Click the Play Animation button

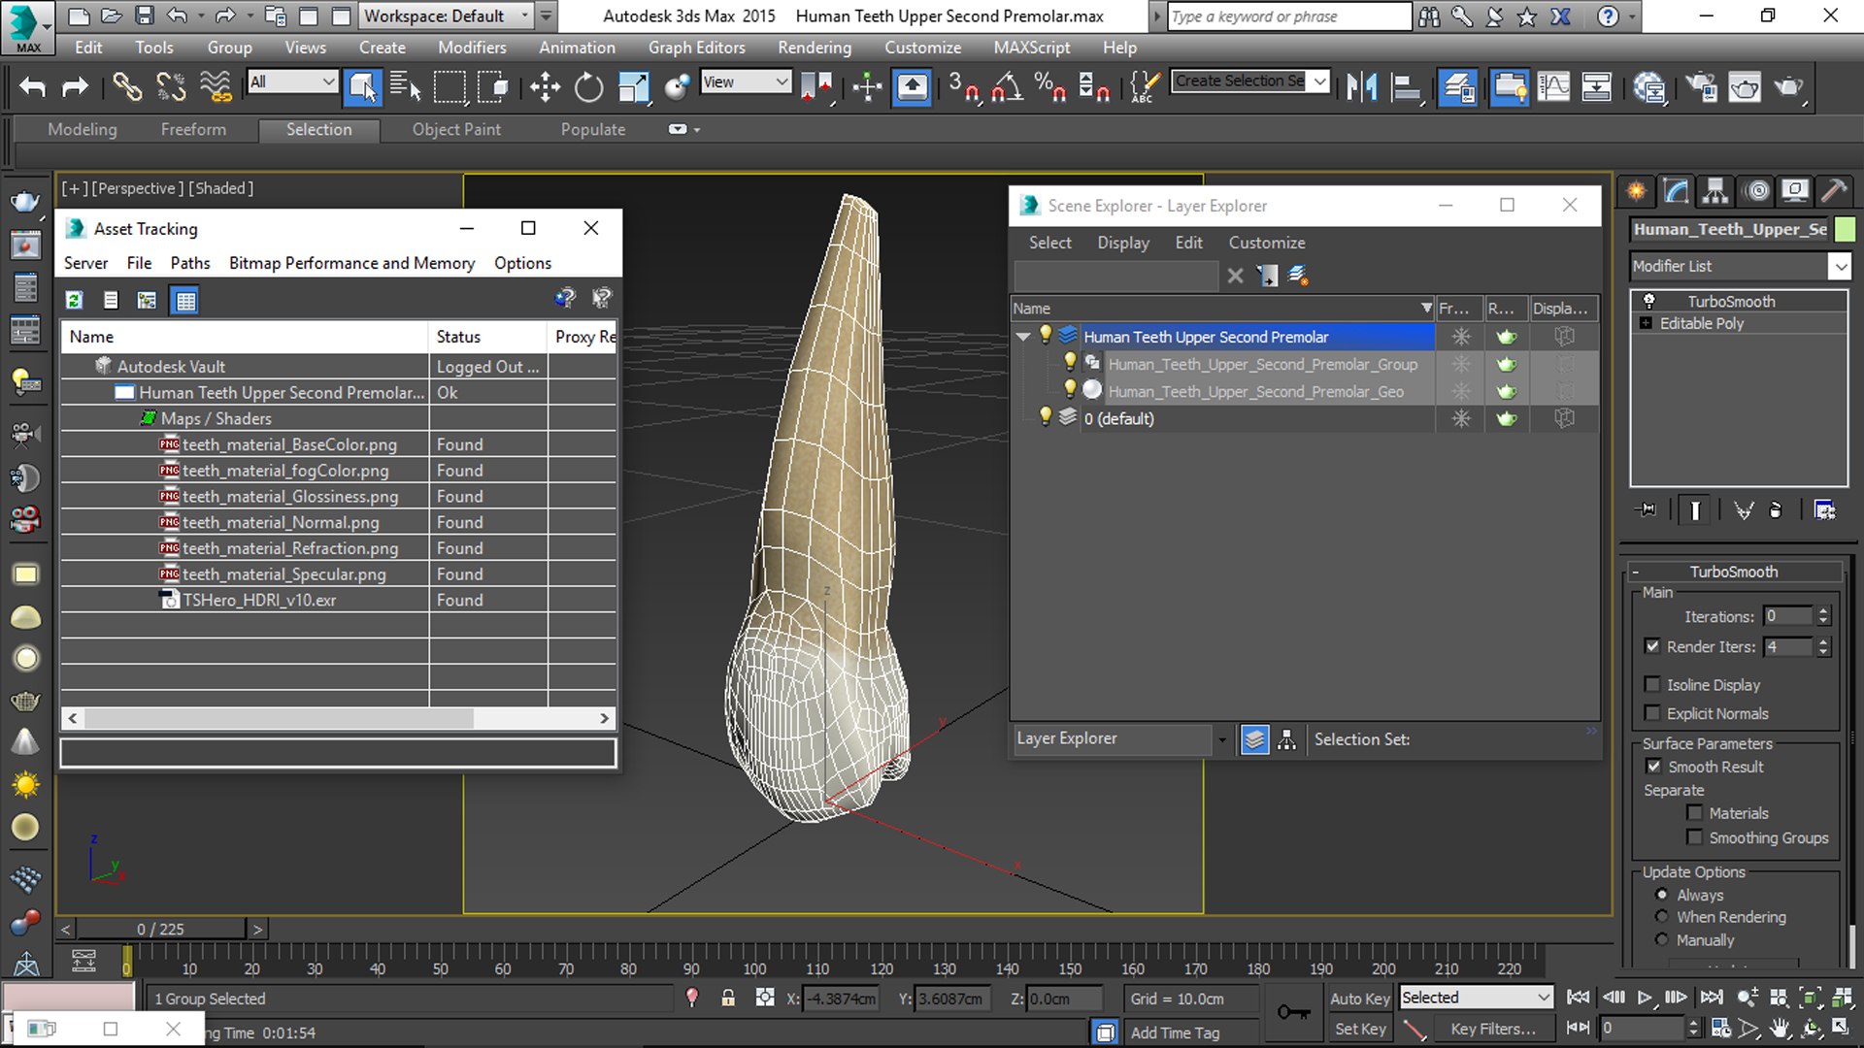point(1645,997)
